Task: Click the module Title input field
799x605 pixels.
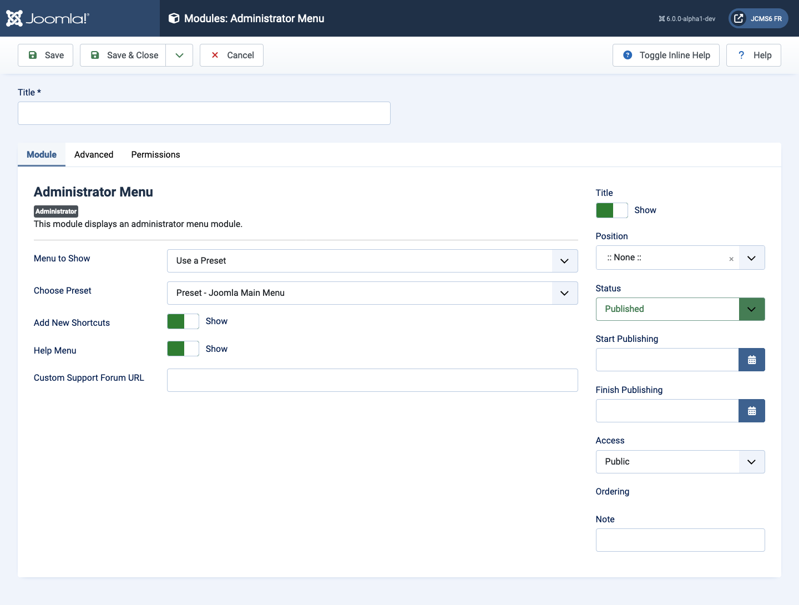Action: pos(204,113)
